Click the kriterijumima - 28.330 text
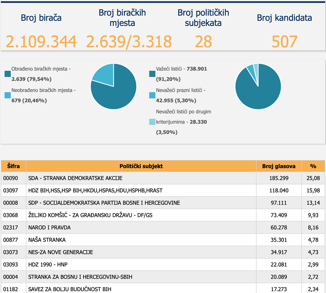The height and width of the screenshot is (293, 326). [182, 122]
